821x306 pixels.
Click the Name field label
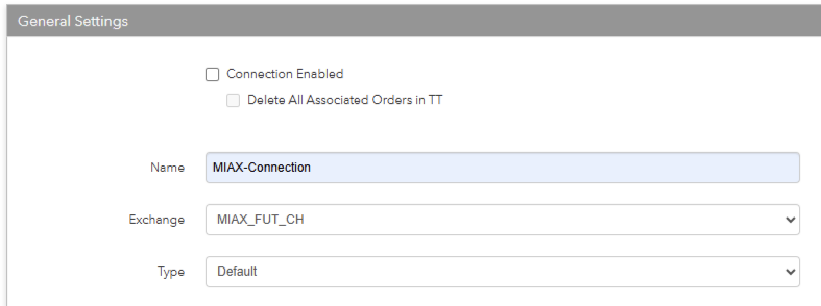point(167,168)
